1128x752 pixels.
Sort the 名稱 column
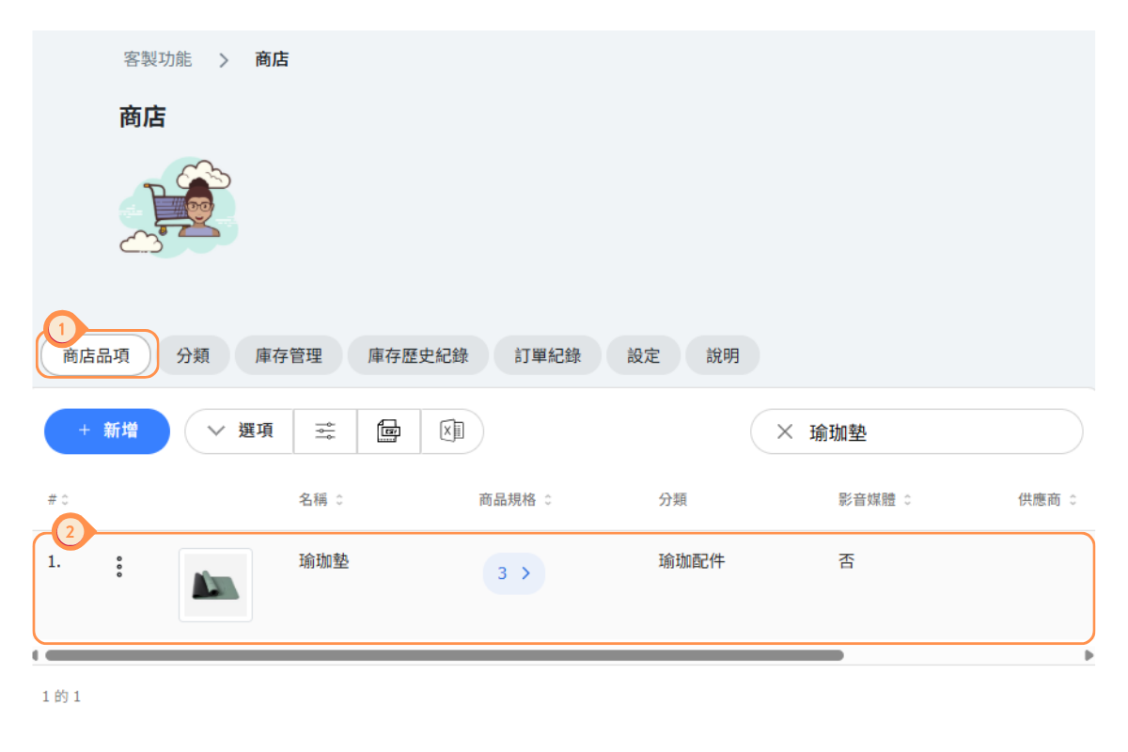click(339, 500)
